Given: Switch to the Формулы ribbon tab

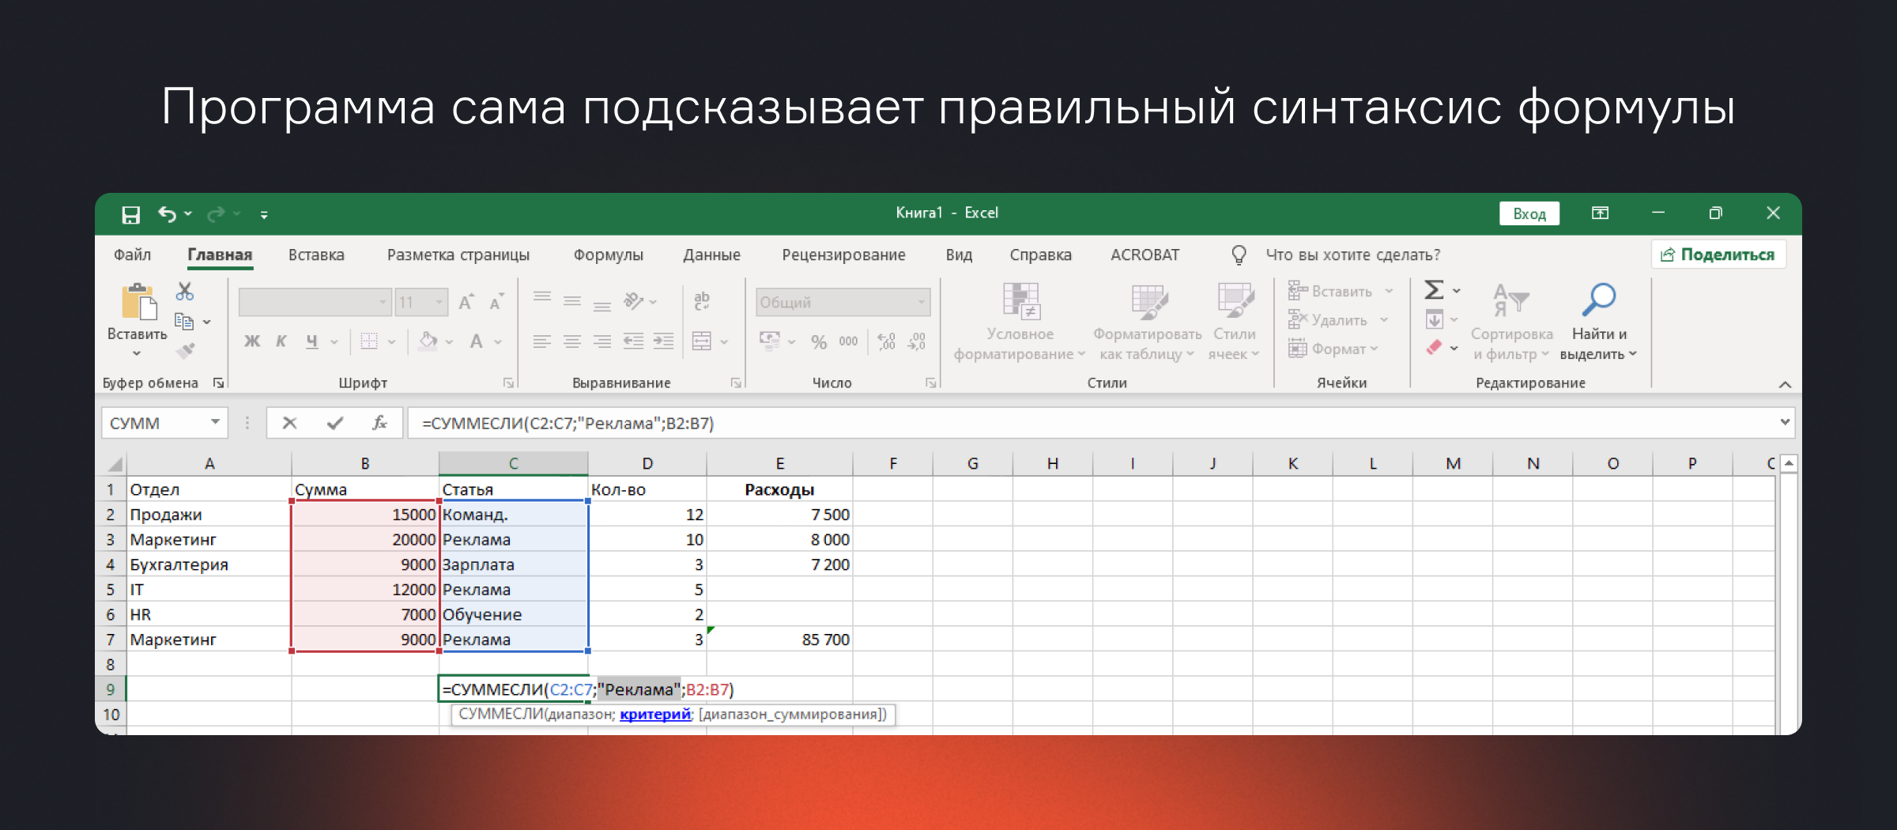Looking at the screenshot, I should click(608, 255).
